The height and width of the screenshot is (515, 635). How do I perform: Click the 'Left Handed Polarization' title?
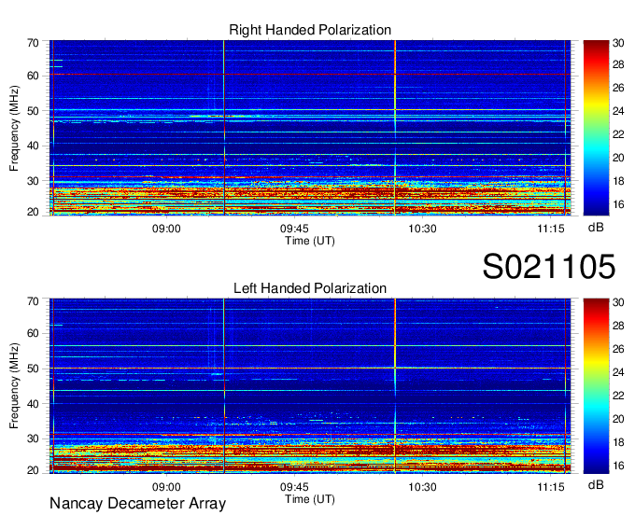click(x=310, y=288)
